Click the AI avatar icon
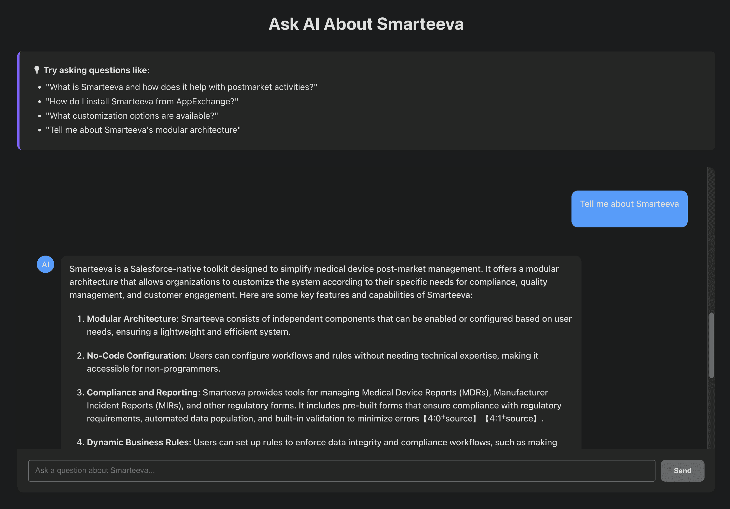This screenshot has width=730, height=509. coord(46,264)
